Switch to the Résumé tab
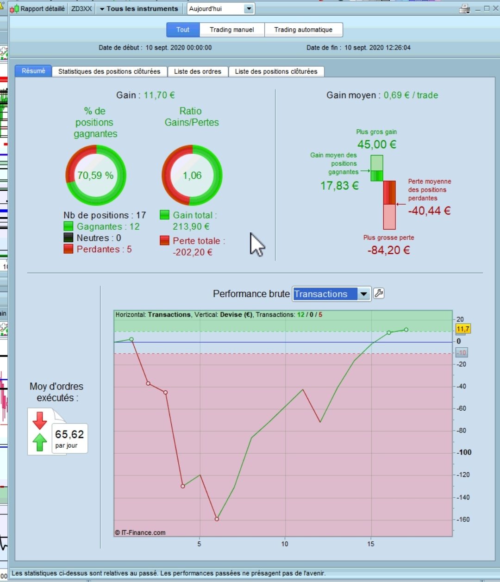Image resolution: width=500 pixels, height=582 pixels. [x=33, y=71]
